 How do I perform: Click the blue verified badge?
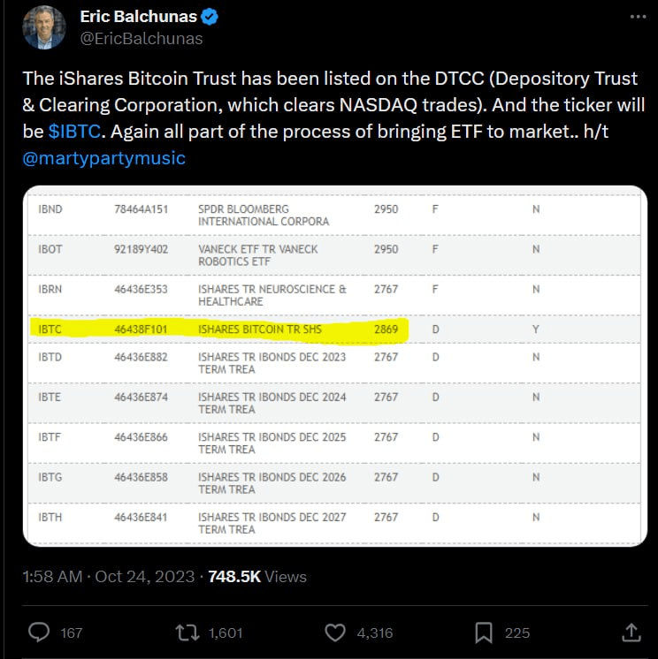(x=211, y=17)
